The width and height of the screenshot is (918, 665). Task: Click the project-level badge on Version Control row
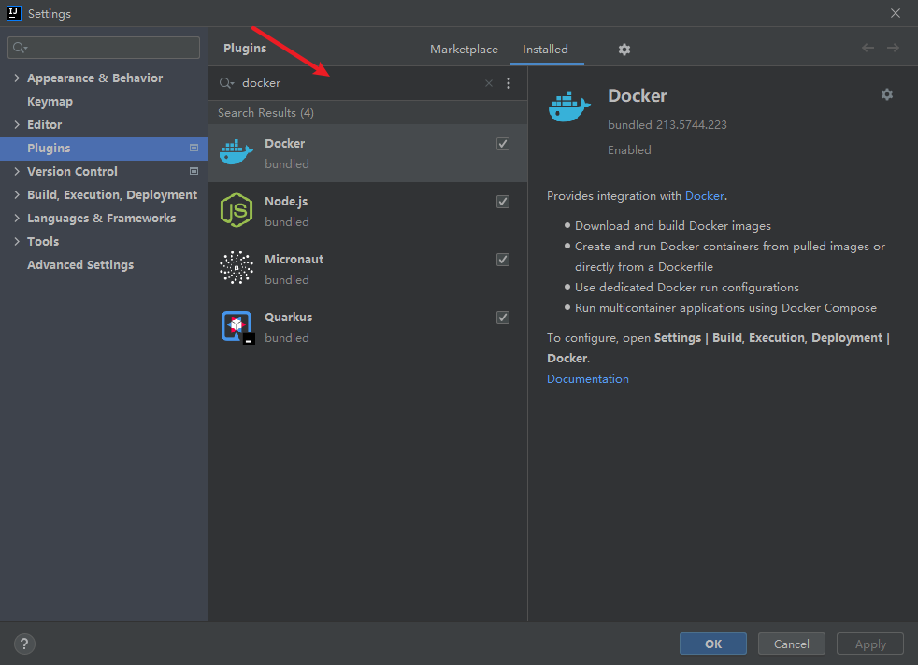[x=194, y=171]
